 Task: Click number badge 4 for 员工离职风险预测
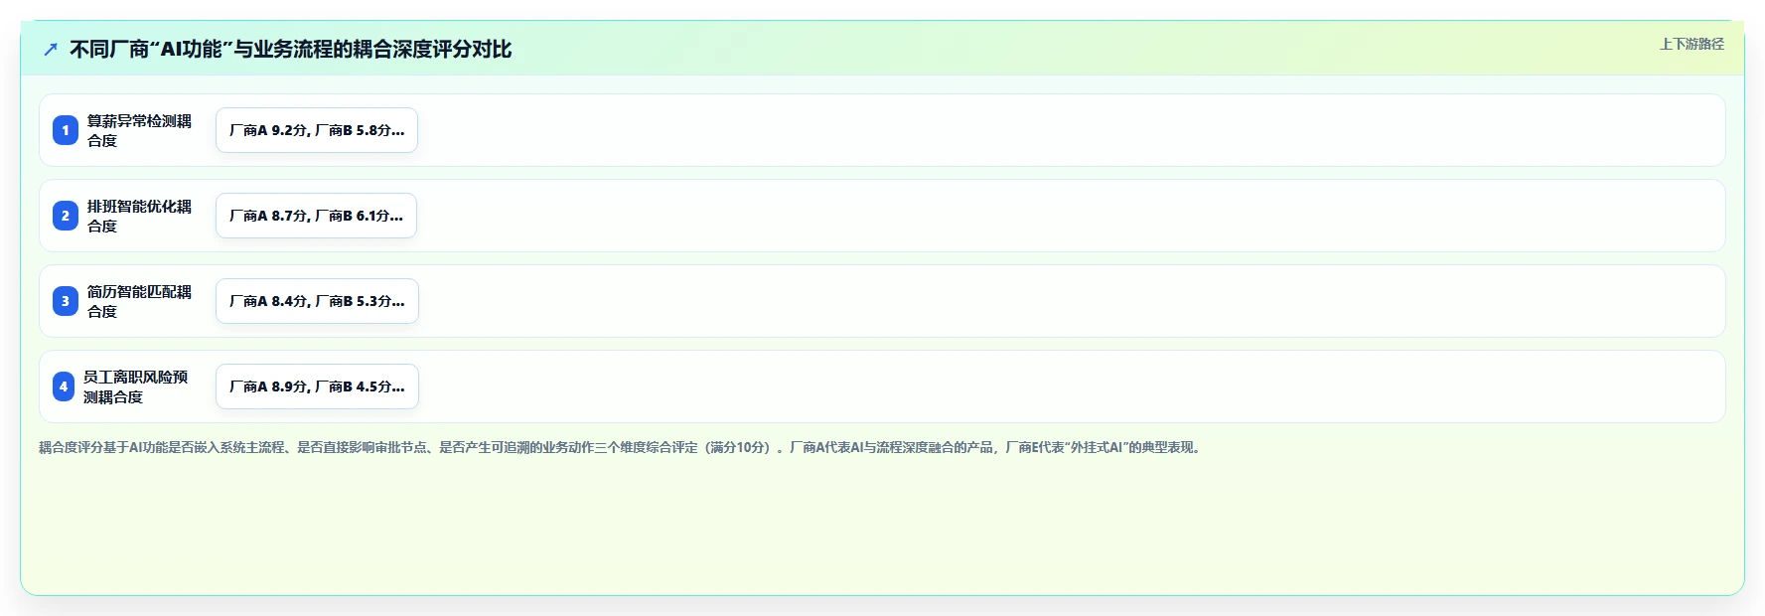[64, 386]
